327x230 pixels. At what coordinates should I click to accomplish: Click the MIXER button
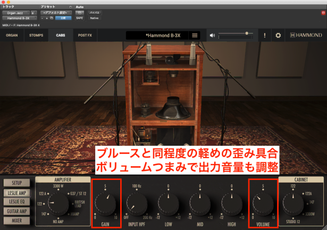[16, 220]
